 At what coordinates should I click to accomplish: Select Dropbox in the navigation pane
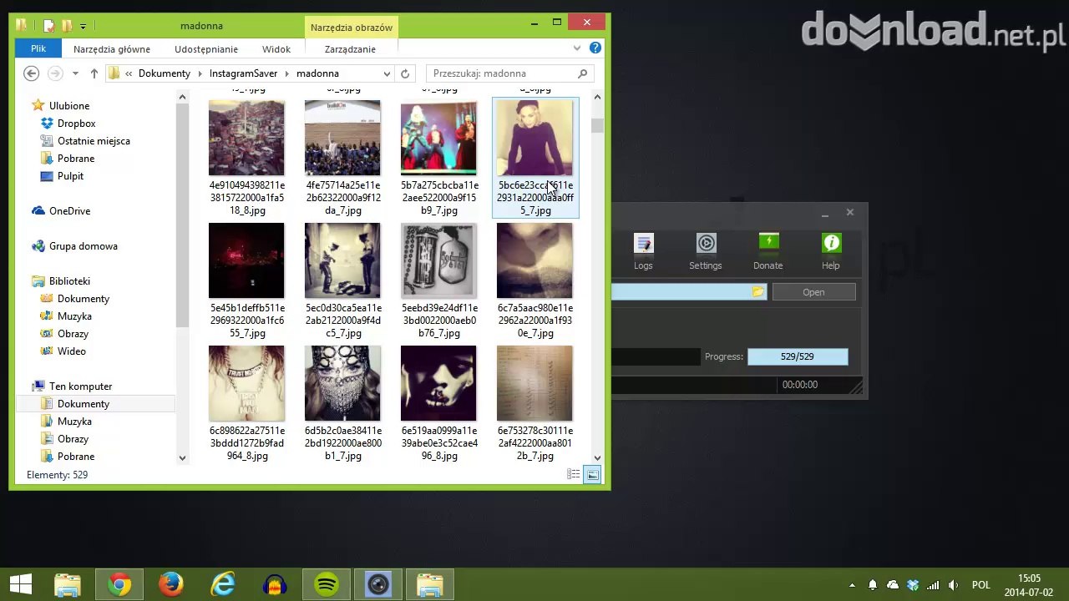76,124
